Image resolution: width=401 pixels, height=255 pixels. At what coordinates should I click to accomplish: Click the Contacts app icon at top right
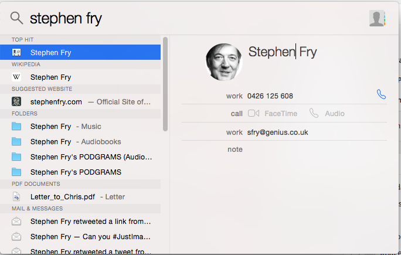[x=377, y=18]
